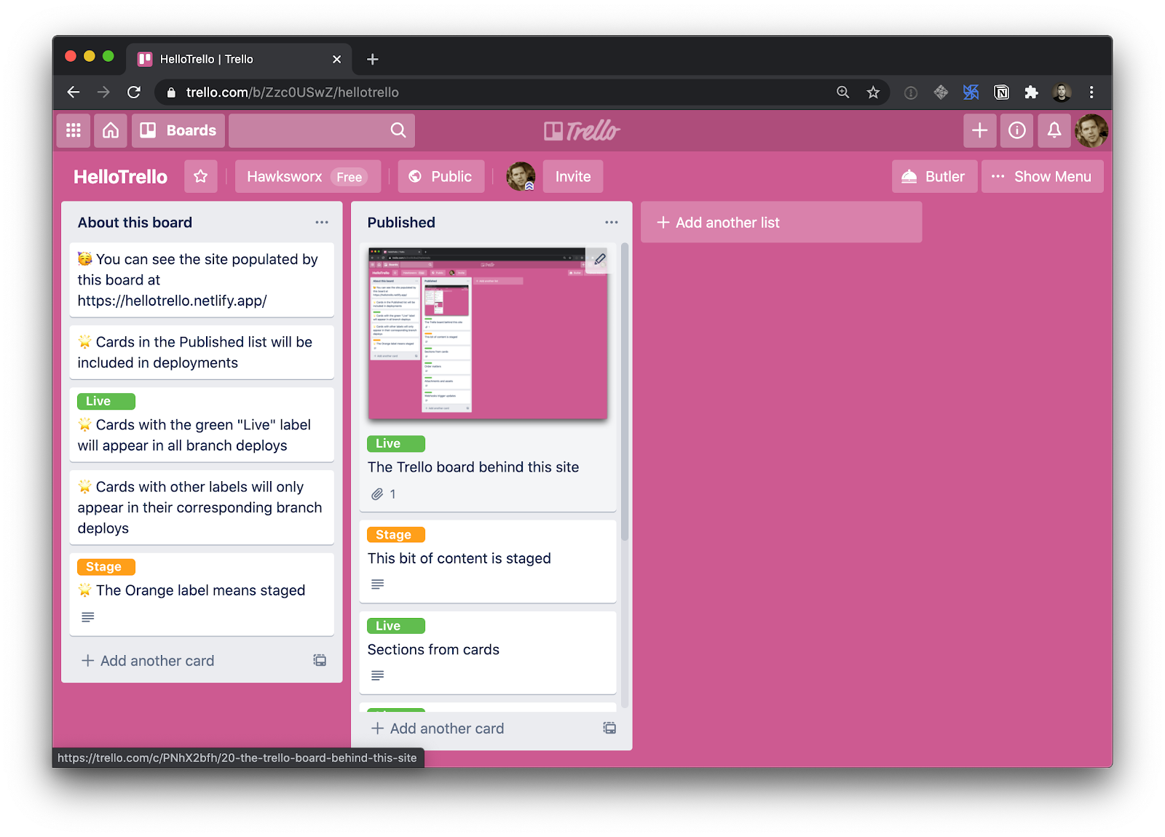Click green Live label on 'branch deploys' card

coord(106,401)
